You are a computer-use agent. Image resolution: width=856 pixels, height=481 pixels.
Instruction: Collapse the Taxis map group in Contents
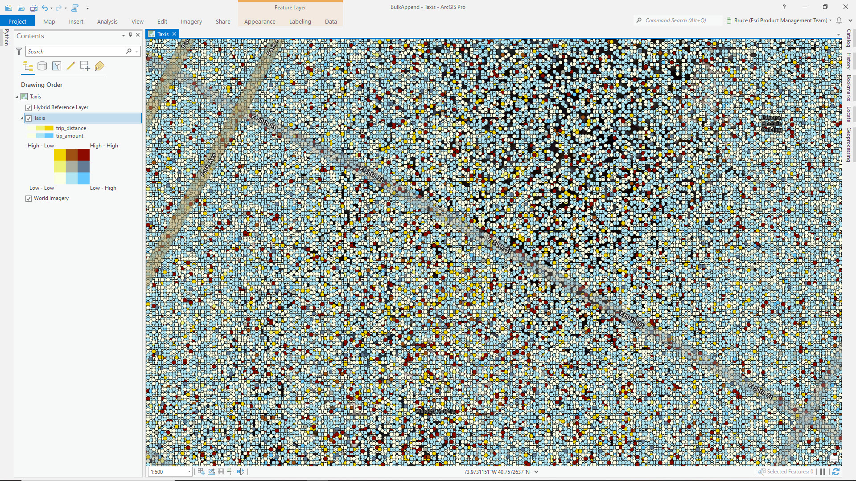coord(18,96)
